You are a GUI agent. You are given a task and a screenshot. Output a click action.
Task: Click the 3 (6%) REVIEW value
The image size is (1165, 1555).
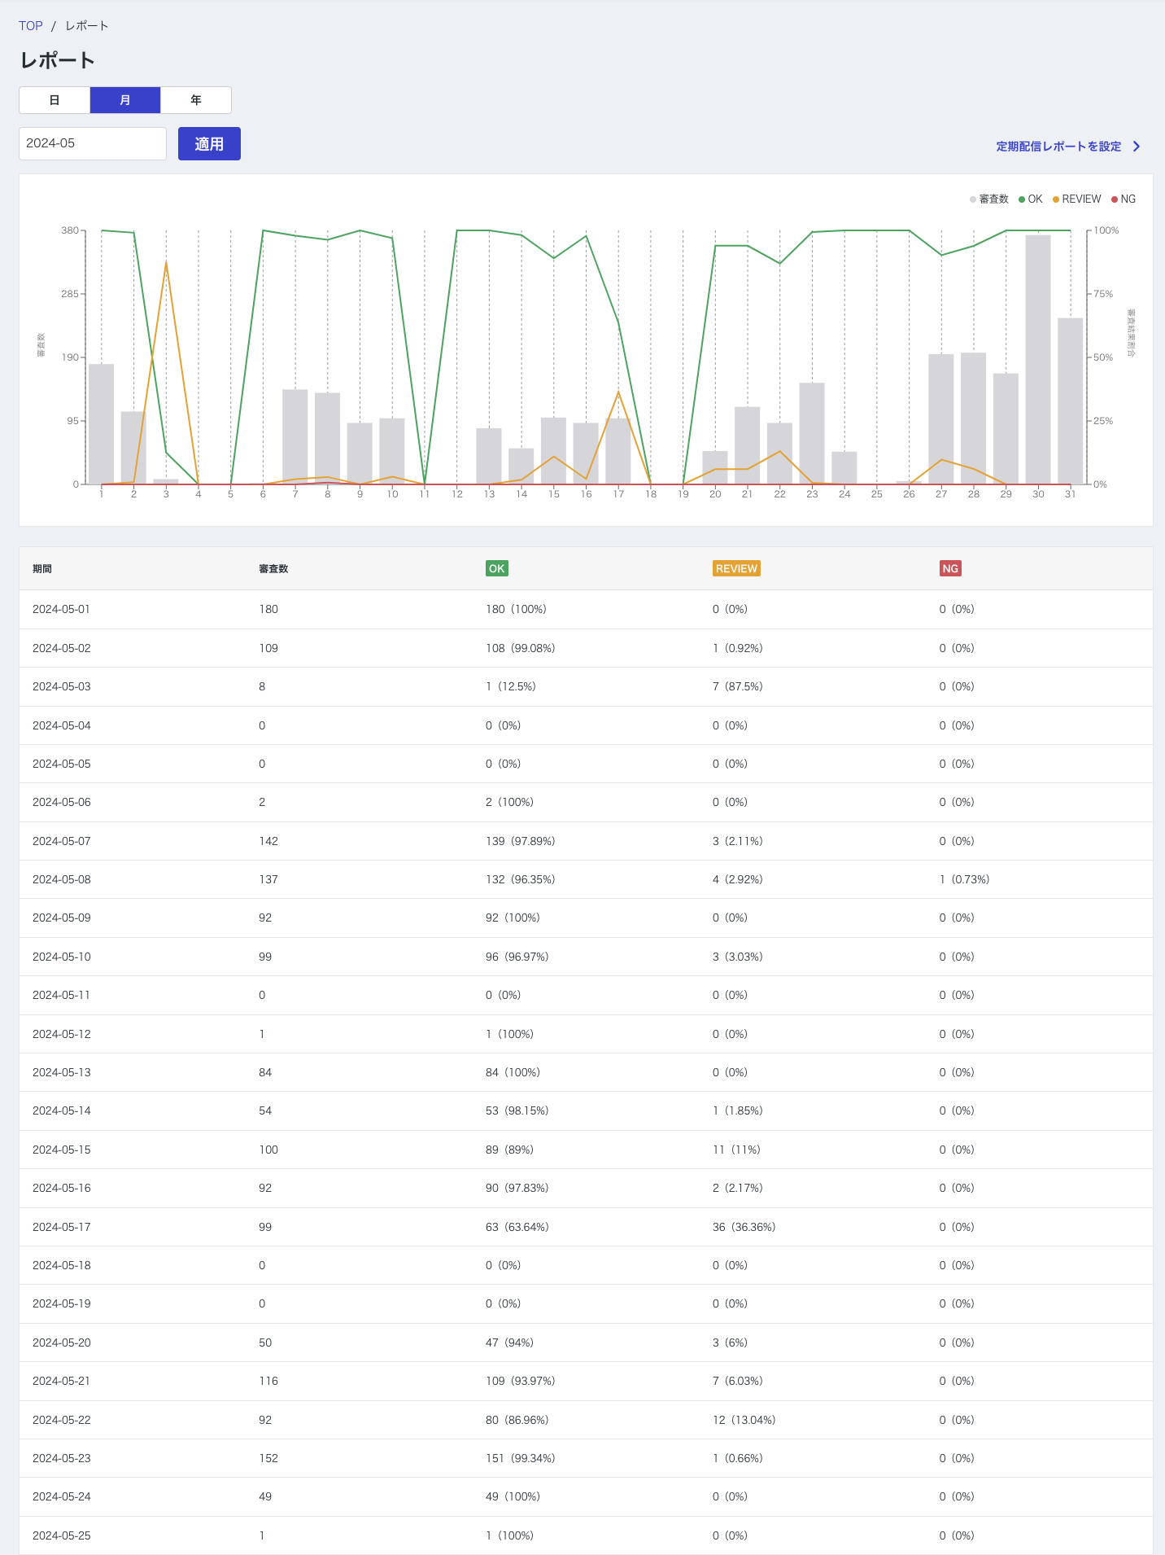click(x=731, y=1343)
